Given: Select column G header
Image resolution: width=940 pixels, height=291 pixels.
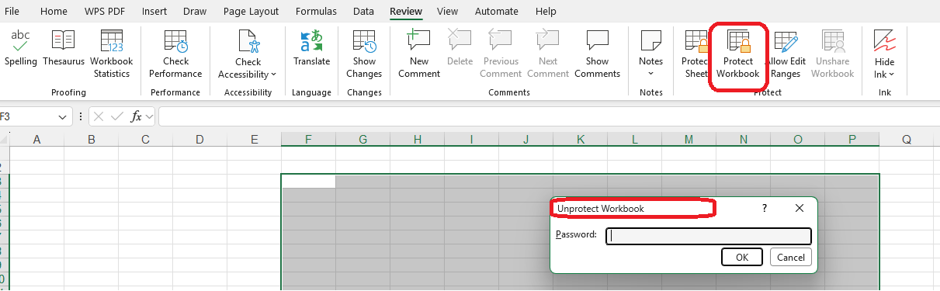Looking at the screenshot, I should point(362,140).
